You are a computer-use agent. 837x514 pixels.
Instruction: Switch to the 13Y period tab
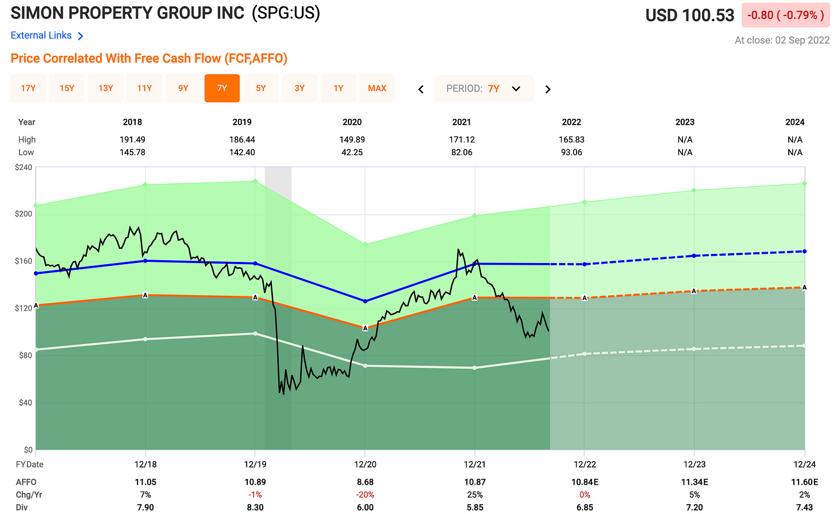106,88
